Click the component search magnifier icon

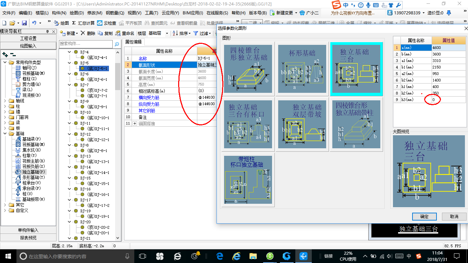117,44
